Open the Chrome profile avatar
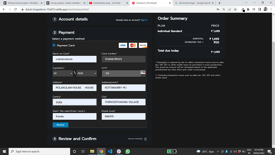 click(265, 9)
